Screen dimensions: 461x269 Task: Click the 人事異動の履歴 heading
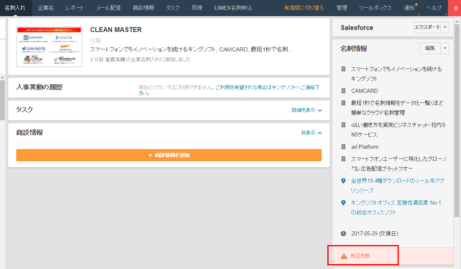click(39, 87)
